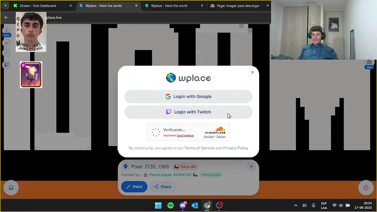Close the Kick Dashboard tab
Viewport: 377px width, 212px height.
coord(71,6)
